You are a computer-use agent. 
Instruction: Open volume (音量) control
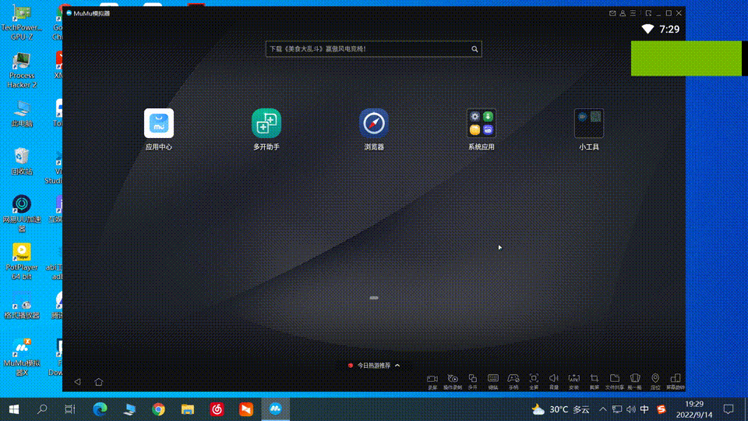coord(554,382)
